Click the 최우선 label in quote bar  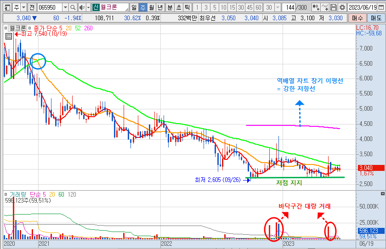207,18
